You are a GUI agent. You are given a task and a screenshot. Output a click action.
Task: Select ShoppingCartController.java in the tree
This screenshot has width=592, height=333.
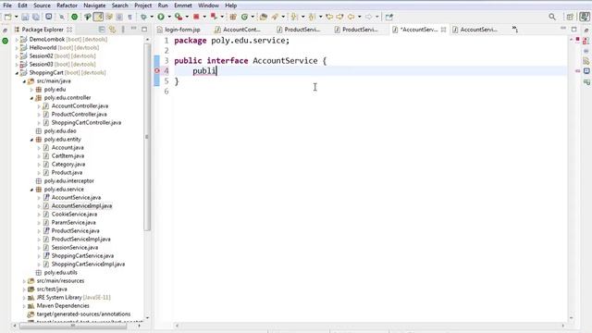[x=86, y=123]
